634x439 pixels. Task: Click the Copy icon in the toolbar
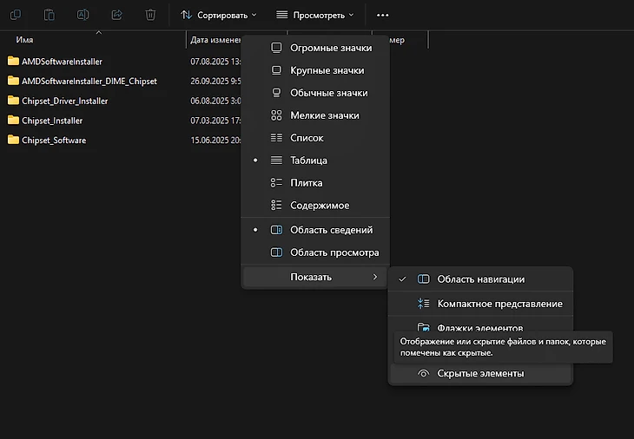tap(17, 15)
